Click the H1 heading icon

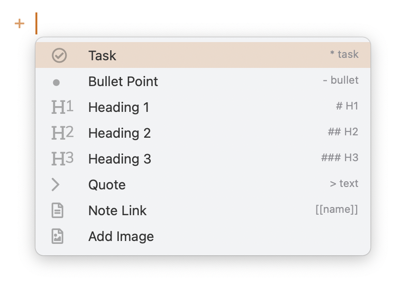click(62, 107)
